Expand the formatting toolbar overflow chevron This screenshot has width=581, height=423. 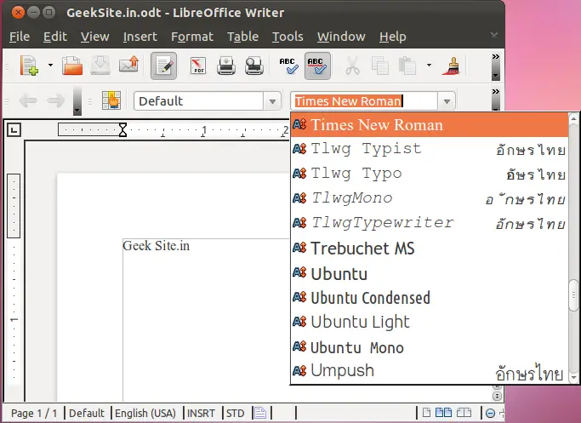coord(495,92)
